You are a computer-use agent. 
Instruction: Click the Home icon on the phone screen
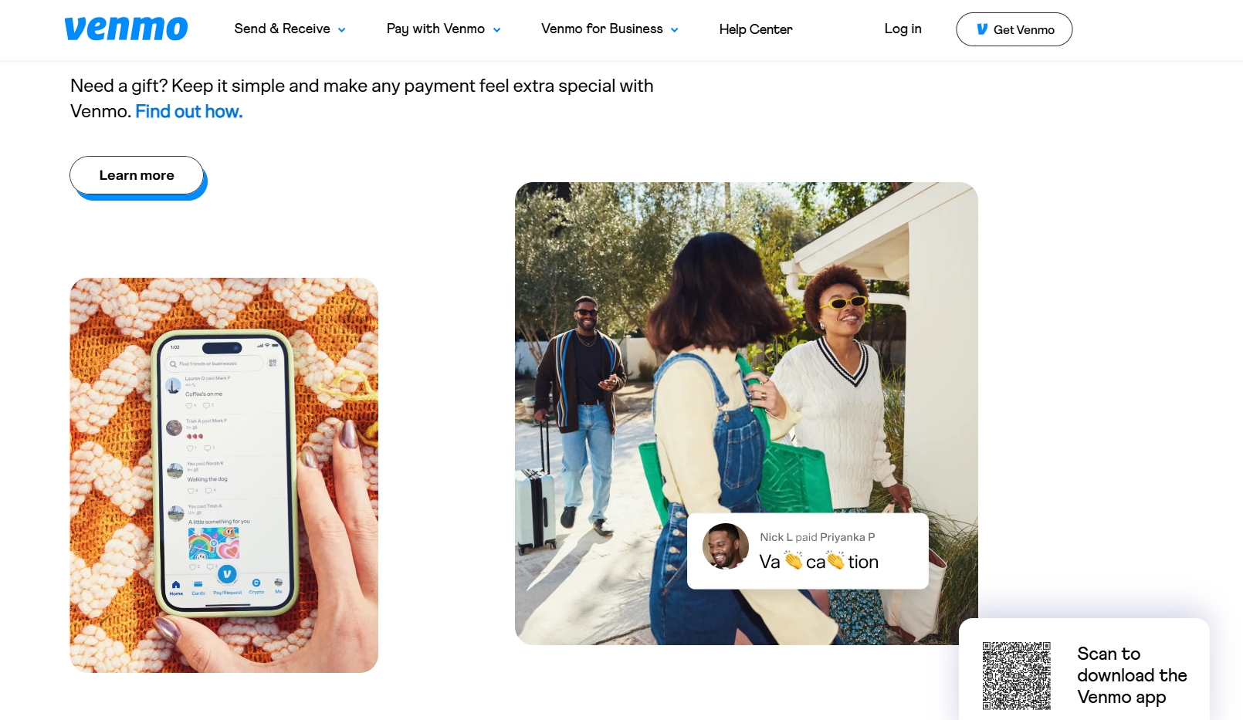tap(176, 585)
